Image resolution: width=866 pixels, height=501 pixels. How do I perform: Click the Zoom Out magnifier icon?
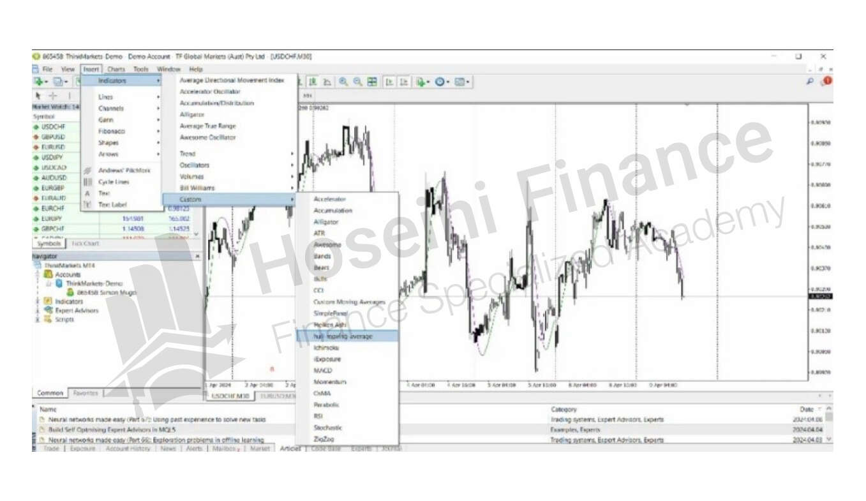(x=357, y=82)
